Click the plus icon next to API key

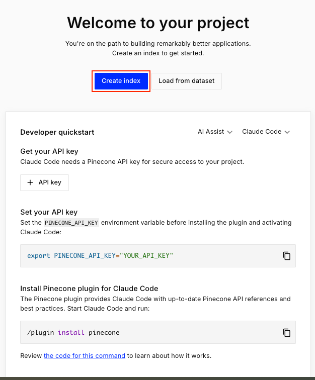(x=30, y=182)
